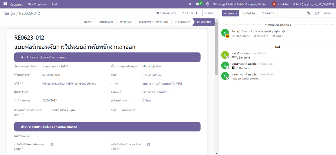Open user account menu in top bar

point(303,4)
